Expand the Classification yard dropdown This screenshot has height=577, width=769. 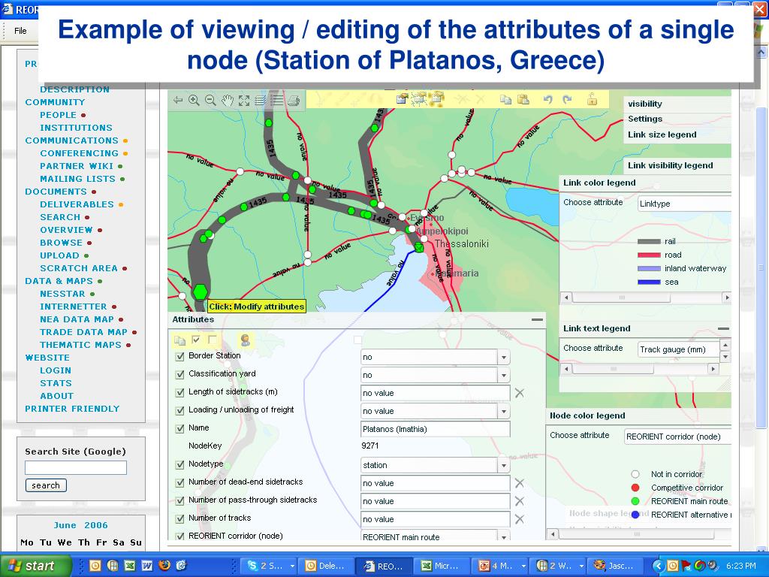(x=504, y=376)
